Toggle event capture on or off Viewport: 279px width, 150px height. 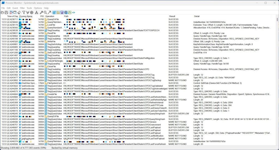11,13
